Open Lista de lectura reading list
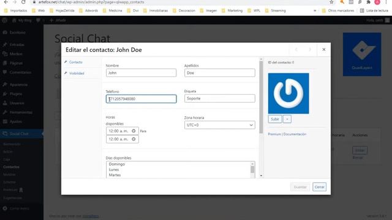Viewport: 392px width, 220px height. [374, 11]
